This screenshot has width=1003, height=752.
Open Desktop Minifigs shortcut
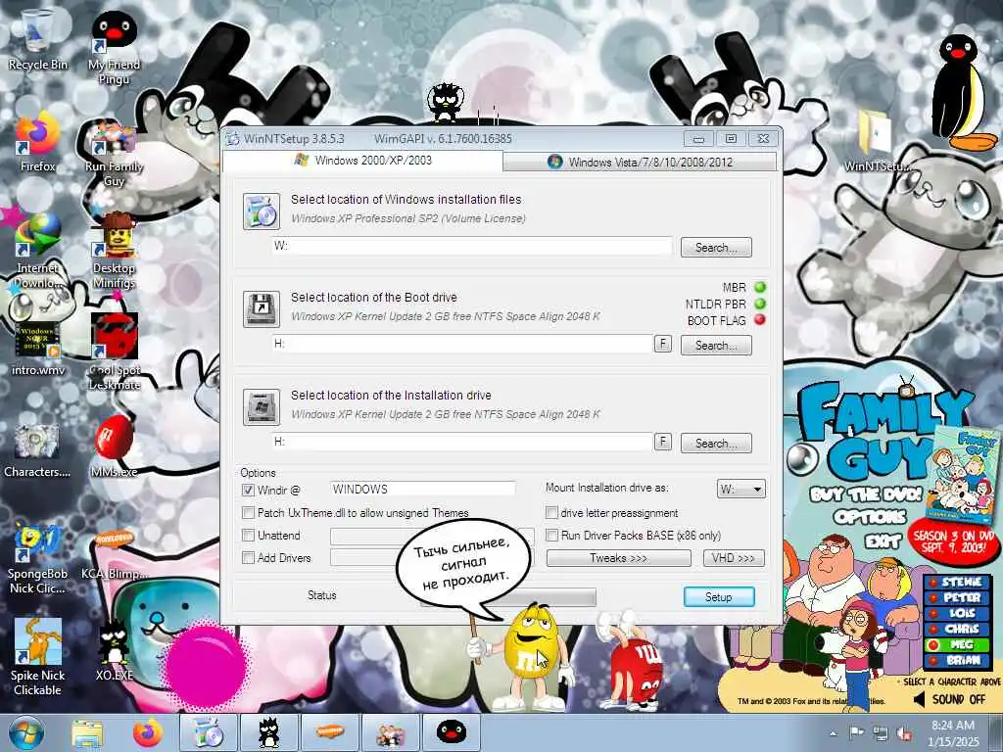click(114, 251)
